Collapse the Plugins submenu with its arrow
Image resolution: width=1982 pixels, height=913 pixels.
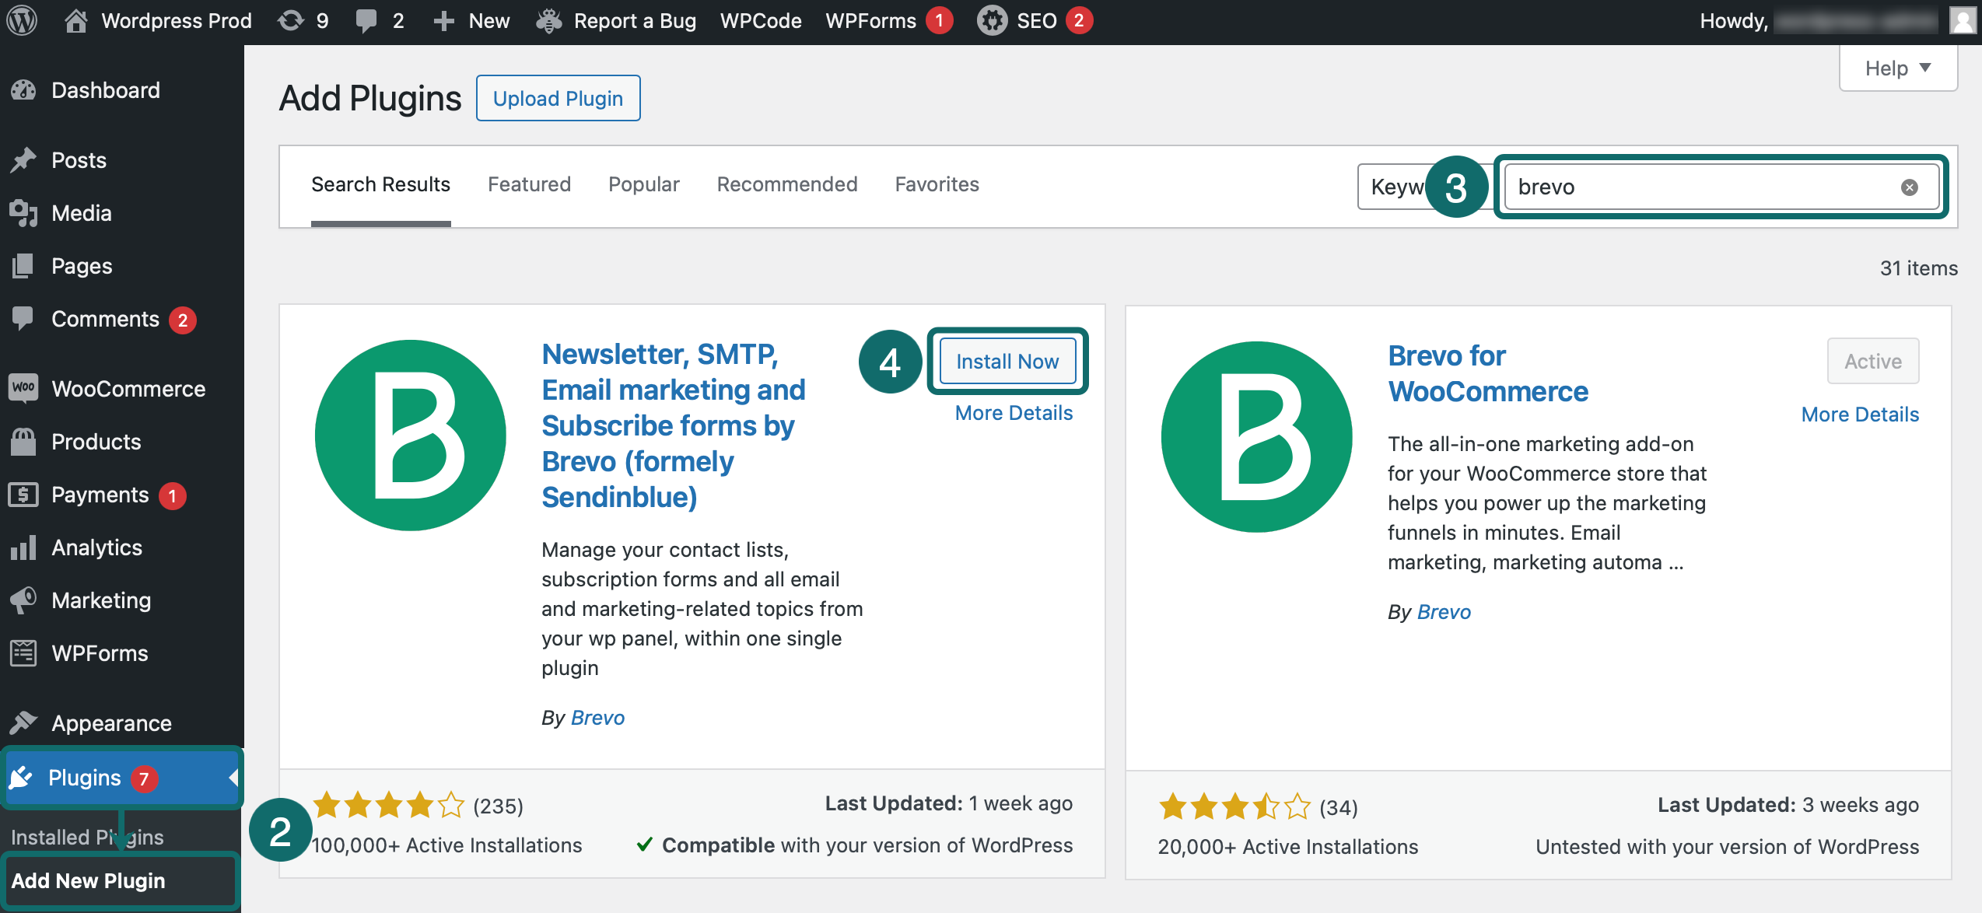[x=233, y=778]
